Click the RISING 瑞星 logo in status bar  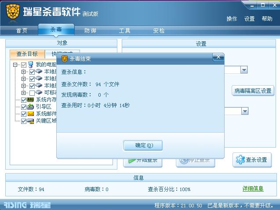click(27, 205)
